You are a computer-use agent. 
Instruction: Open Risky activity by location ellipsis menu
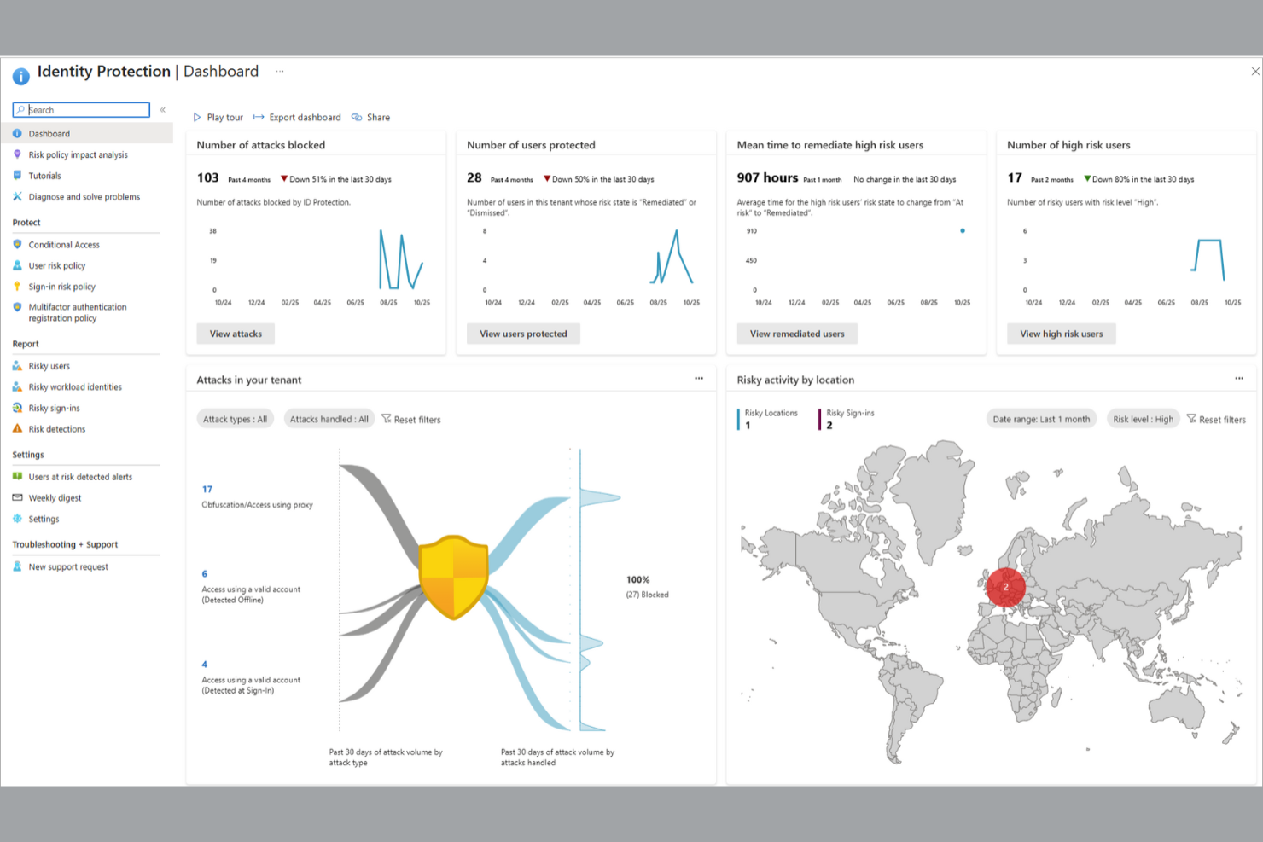click(x=1239, y=378)
